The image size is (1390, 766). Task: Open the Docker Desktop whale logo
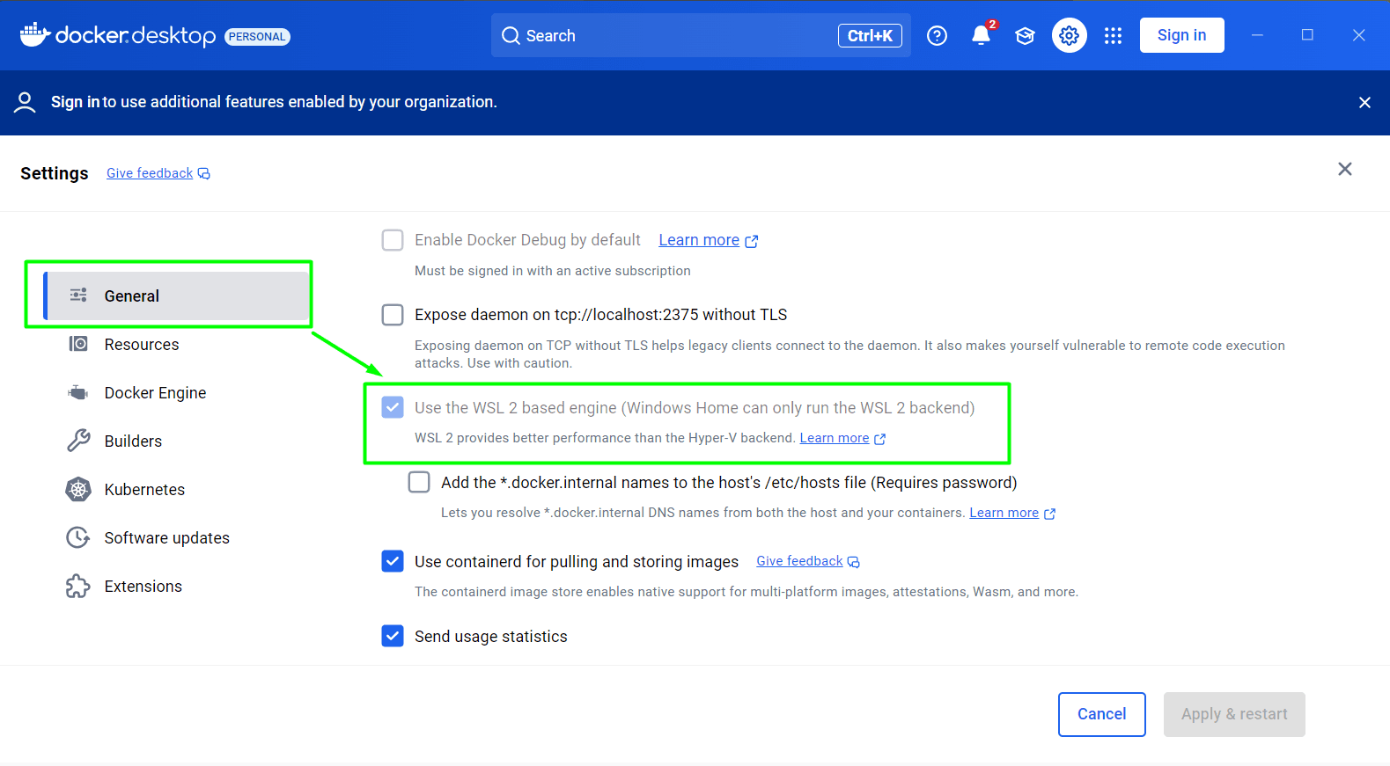point(33,34)
